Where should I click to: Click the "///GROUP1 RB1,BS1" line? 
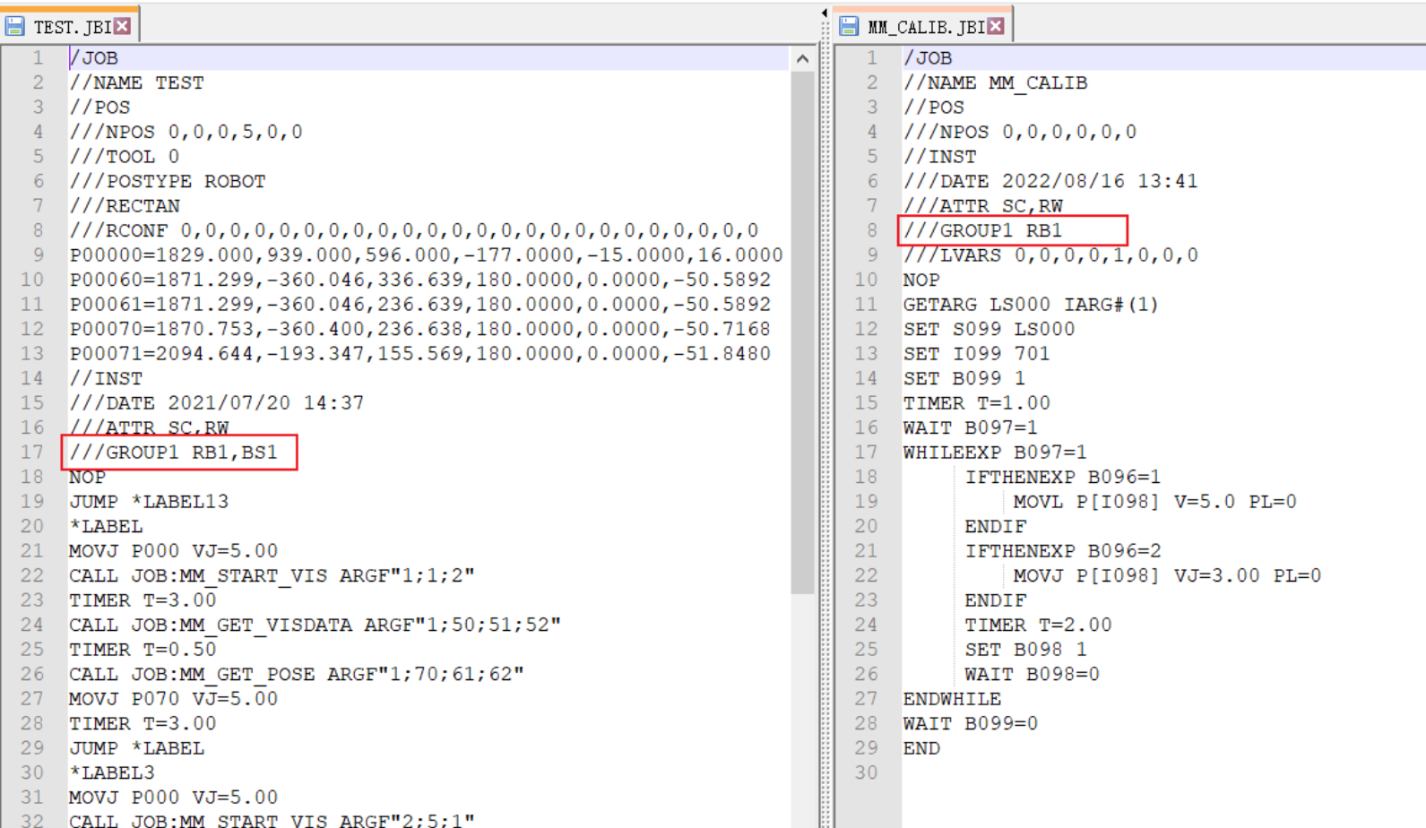[174, 453]
